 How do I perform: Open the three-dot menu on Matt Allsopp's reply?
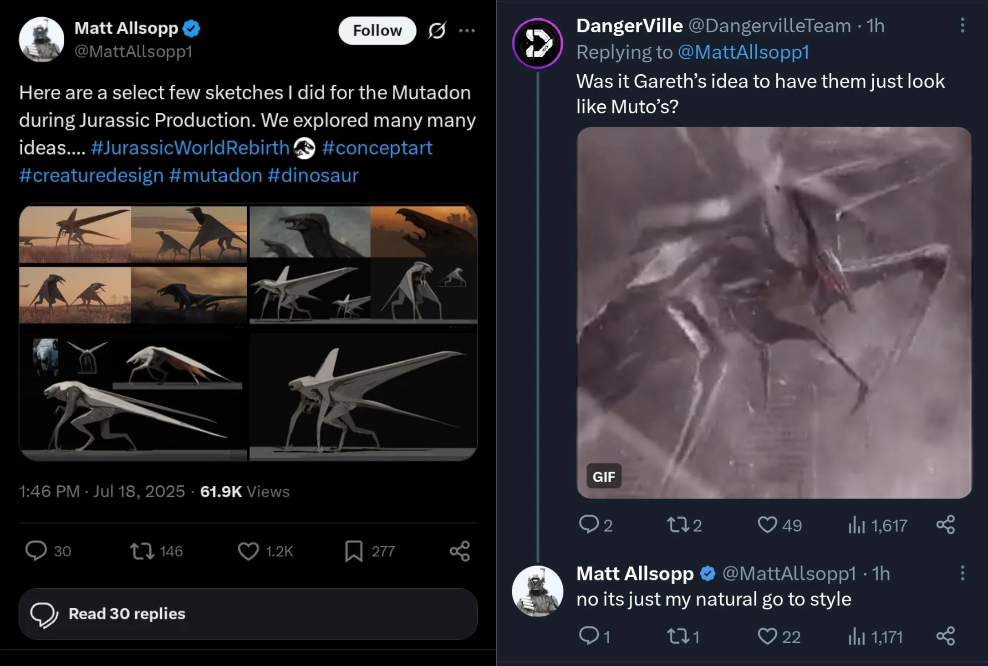coord(963,573)
